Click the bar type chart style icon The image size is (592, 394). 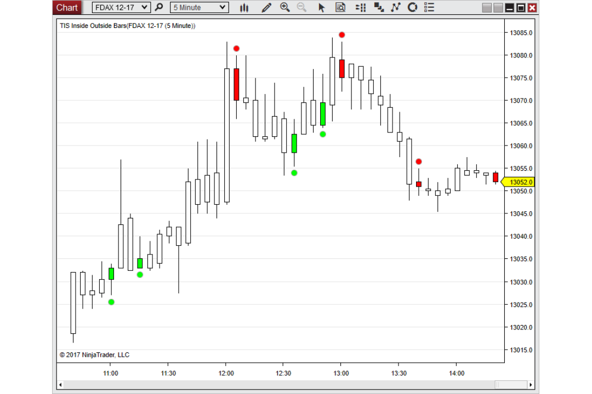coord(244,8)
